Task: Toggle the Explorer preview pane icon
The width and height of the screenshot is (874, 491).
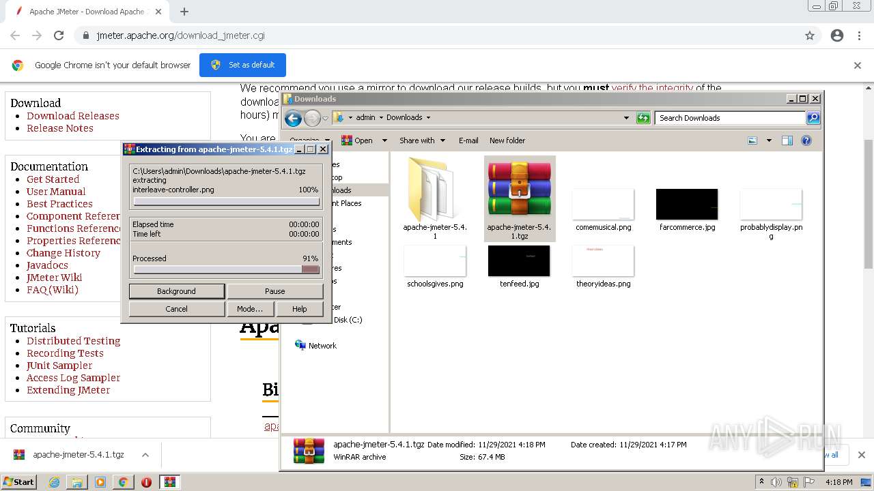Action: [x=787, y=140]
